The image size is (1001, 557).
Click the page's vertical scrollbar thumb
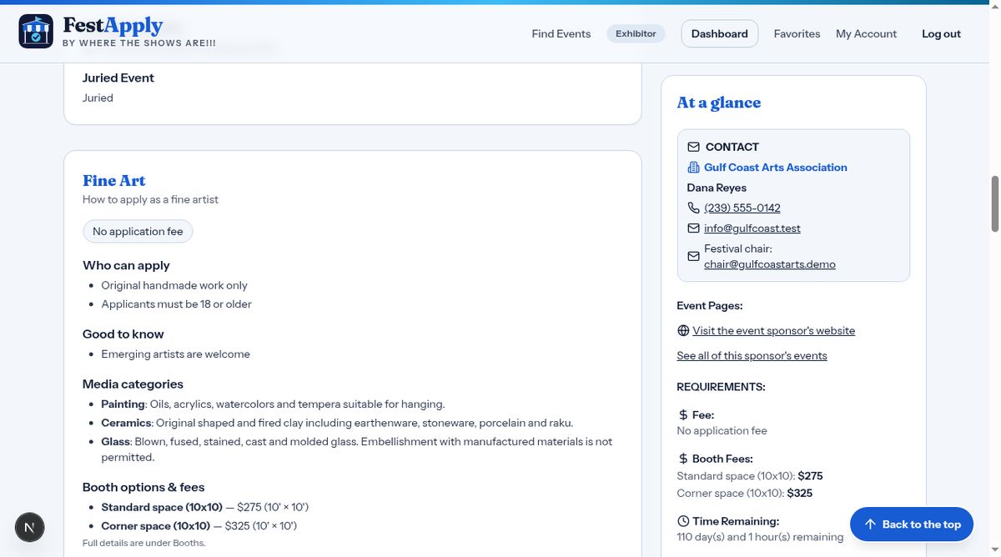pos(994,203)
